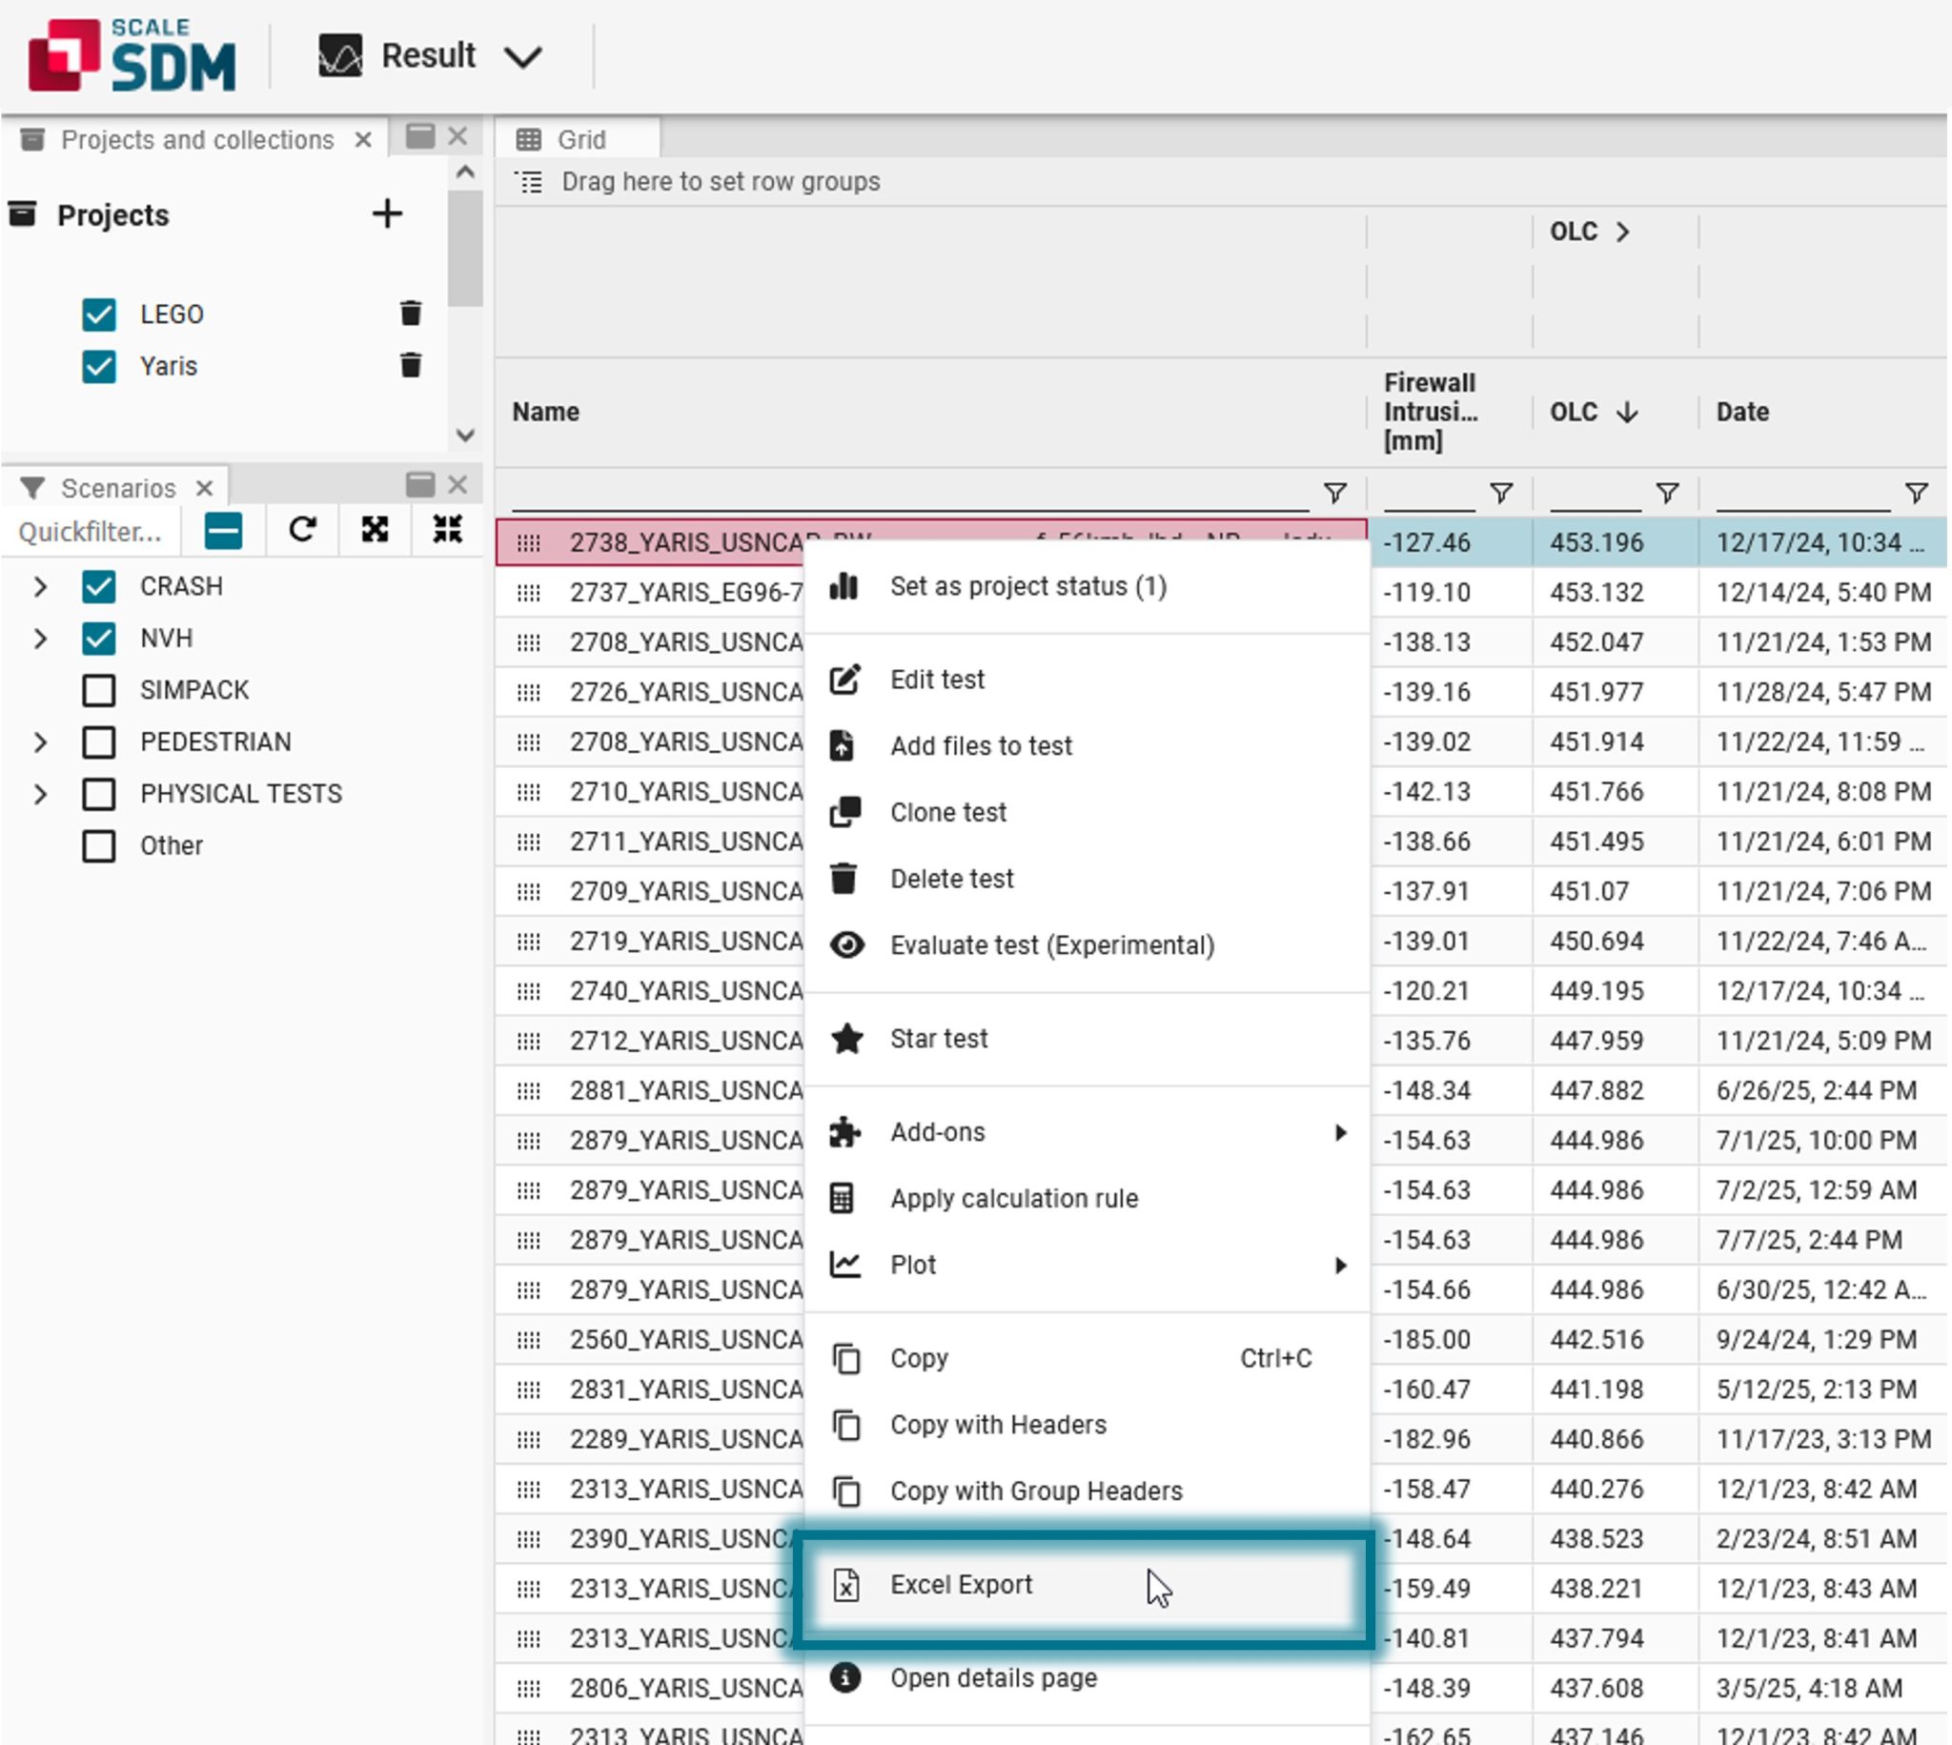Enable the SIMPACK scenario checkbox
The image size is (1952, 1745).
coord(99,689)
